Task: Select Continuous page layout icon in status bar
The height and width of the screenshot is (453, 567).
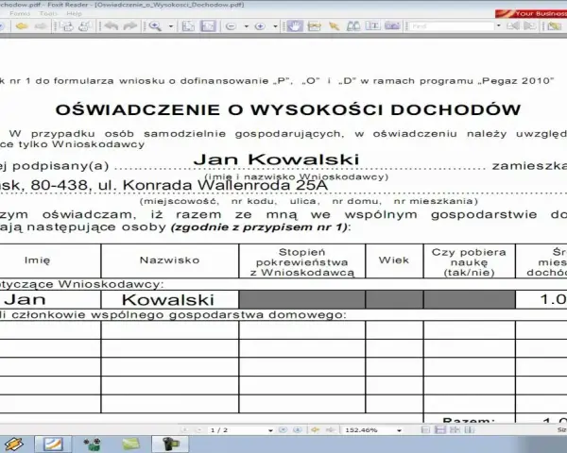Action: coord(440,430)
